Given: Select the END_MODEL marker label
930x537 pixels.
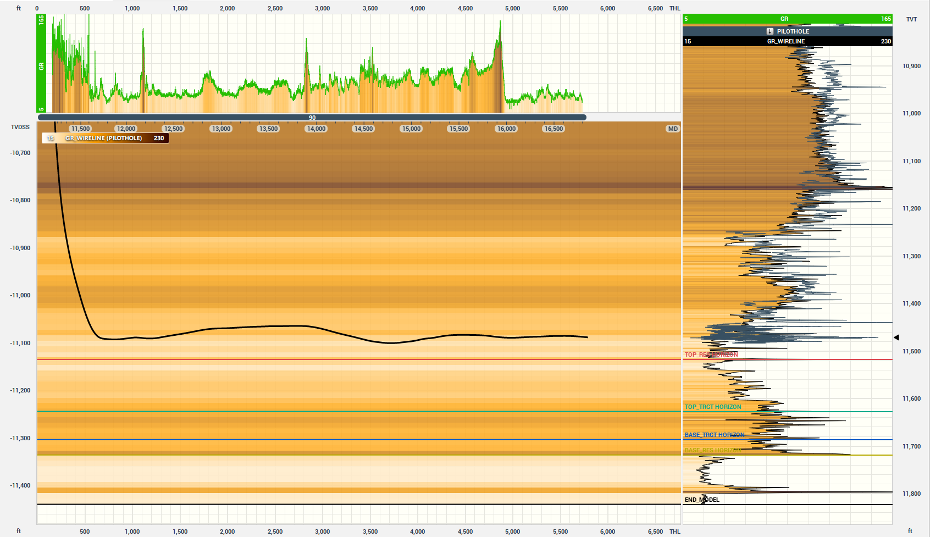Looking at the screenshot, I should [x=702, y=500].
